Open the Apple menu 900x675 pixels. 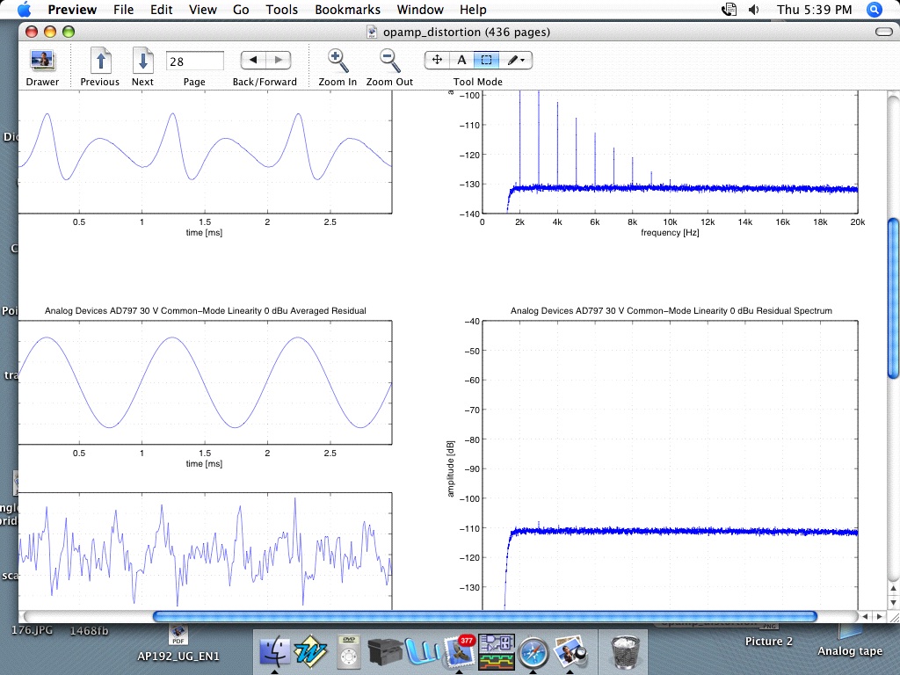[x=24, y=9]
